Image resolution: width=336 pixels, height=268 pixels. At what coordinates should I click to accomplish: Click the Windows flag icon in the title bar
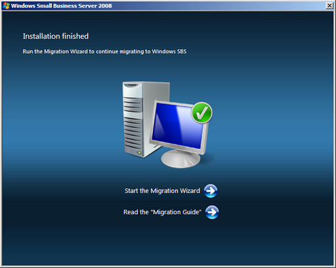click(x=6, y=5)
